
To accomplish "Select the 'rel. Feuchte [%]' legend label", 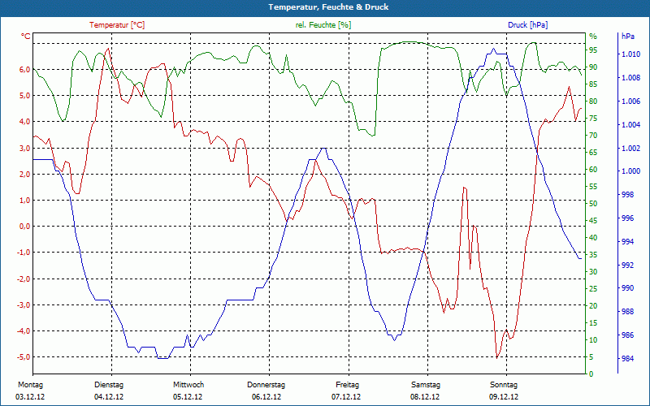I will 323,25.
